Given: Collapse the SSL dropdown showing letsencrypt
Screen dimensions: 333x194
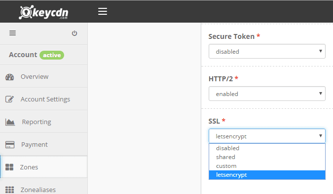Looking at the screenshot, I should pos(267,136).
